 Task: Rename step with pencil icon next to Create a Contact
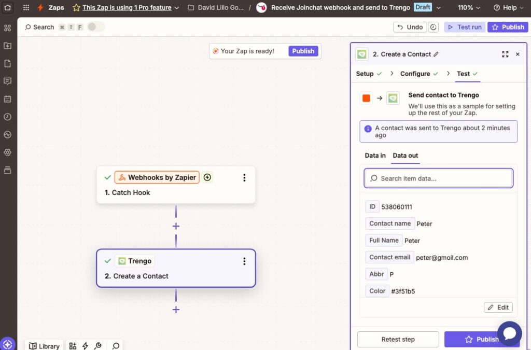436,54
